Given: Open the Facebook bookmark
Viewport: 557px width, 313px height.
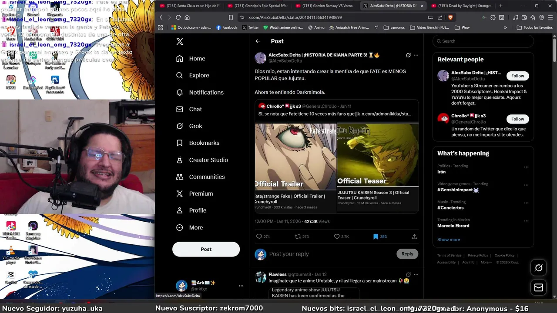Looking at the screenshot, I should [227, 27].
